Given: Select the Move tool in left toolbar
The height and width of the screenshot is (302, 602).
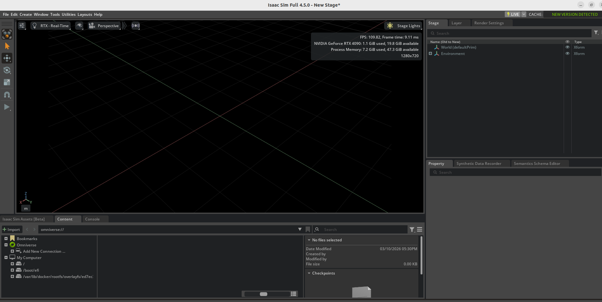Looking at the screenshot, I should point(7,58).
